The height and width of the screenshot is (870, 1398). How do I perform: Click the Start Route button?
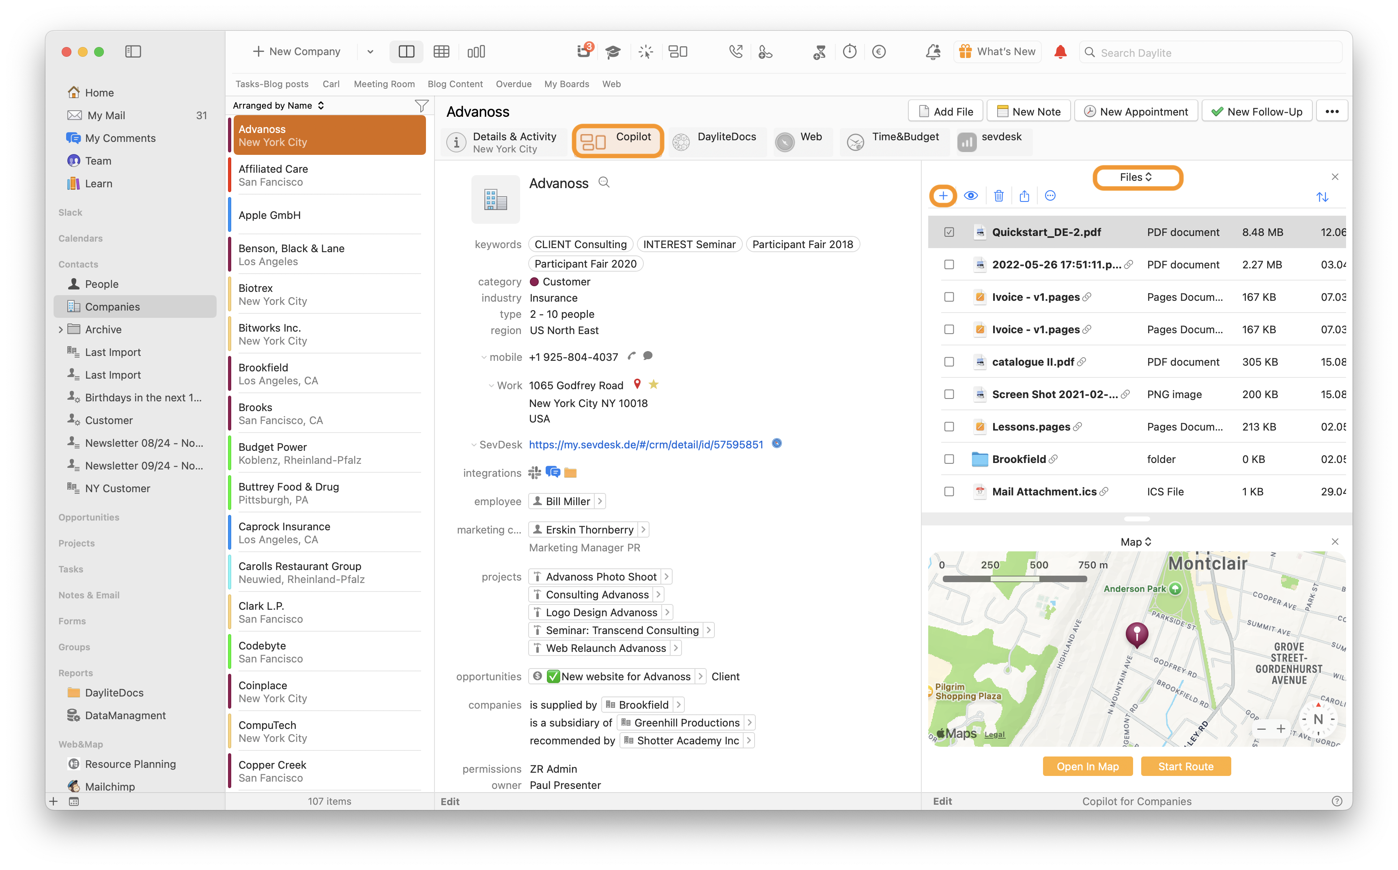(x=1185, y=767)
